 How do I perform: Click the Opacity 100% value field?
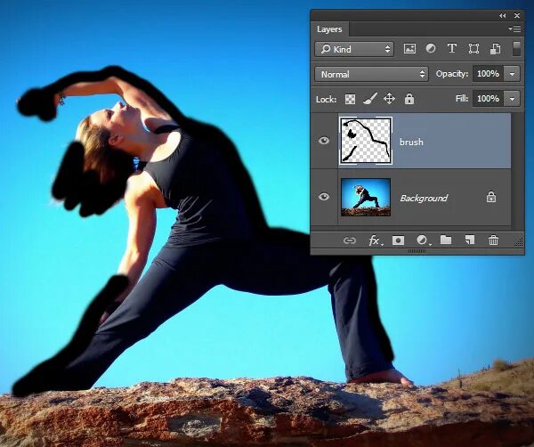(x=488, y=74)
